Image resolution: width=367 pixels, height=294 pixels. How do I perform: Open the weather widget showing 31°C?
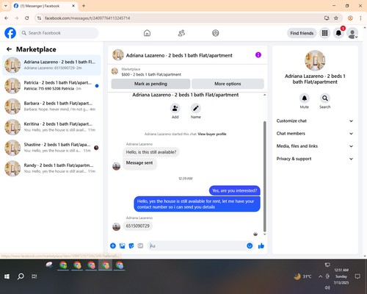tap(303, 276)
